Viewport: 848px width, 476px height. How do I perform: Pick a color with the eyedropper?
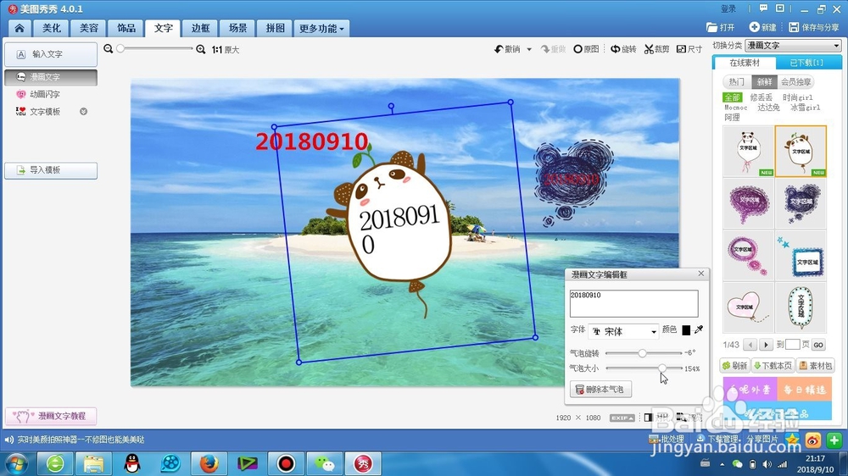tap(699, 329)
